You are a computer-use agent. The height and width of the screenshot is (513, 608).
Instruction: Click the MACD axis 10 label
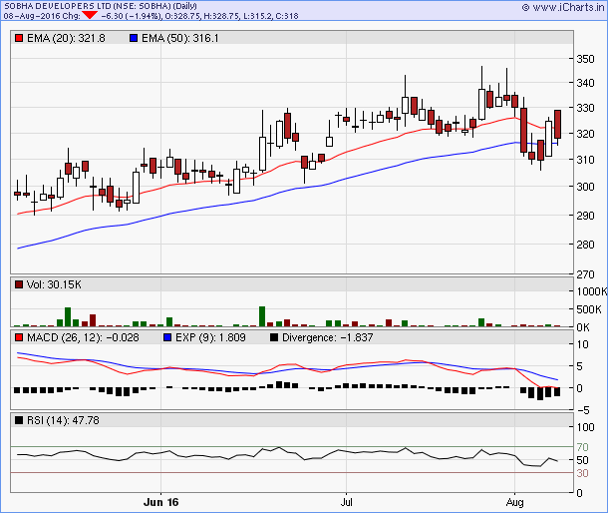click(x=582, y=344)
